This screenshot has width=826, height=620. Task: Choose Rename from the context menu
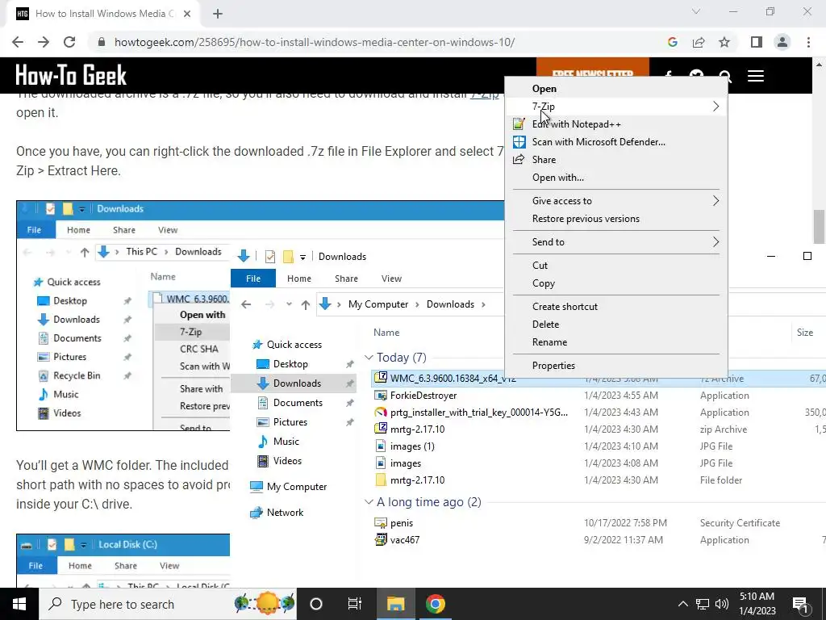(x=617, y=342)
